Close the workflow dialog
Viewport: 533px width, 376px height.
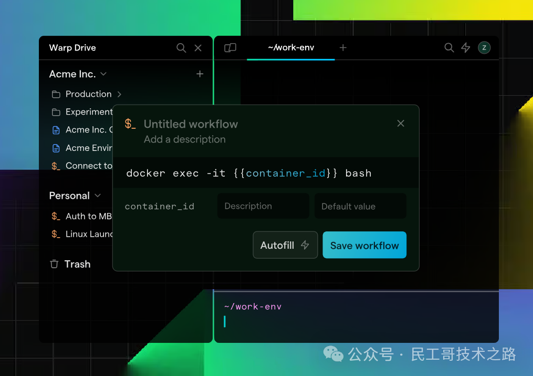point(401,123)
